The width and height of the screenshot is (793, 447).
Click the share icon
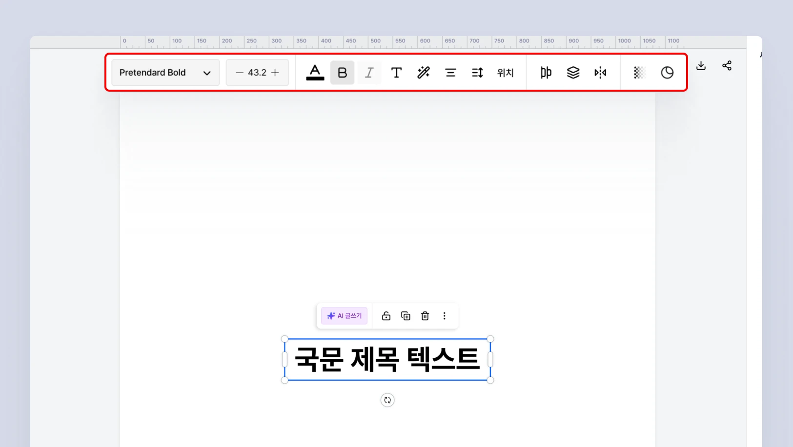coord(727,65)
